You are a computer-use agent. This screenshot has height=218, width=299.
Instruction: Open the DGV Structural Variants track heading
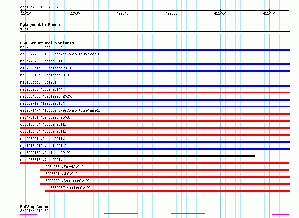tap(47, 43)
